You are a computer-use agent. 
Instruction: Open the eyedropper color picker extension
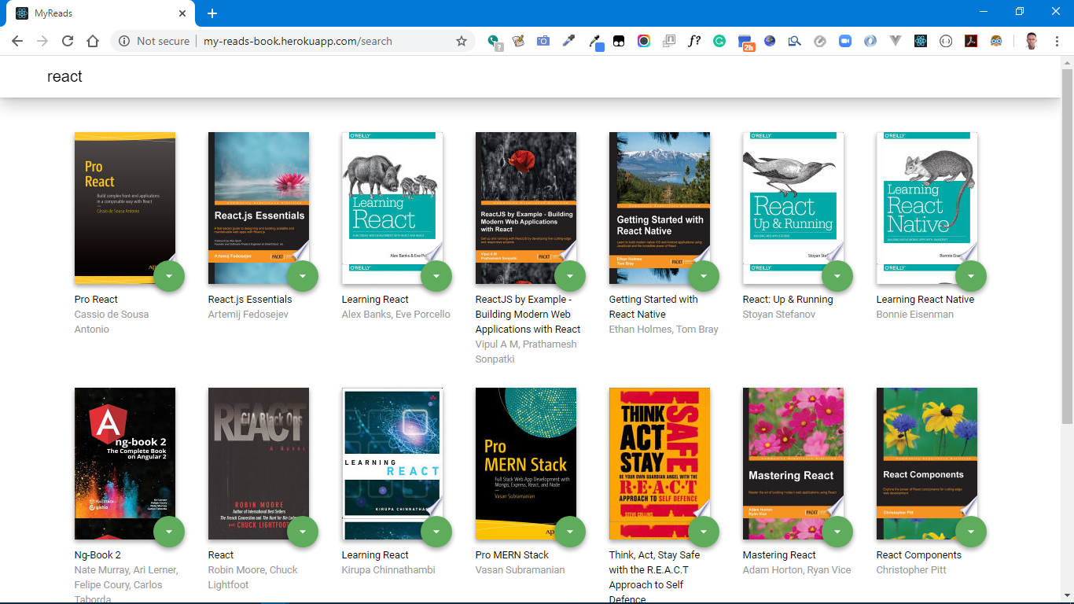point(568,41)
